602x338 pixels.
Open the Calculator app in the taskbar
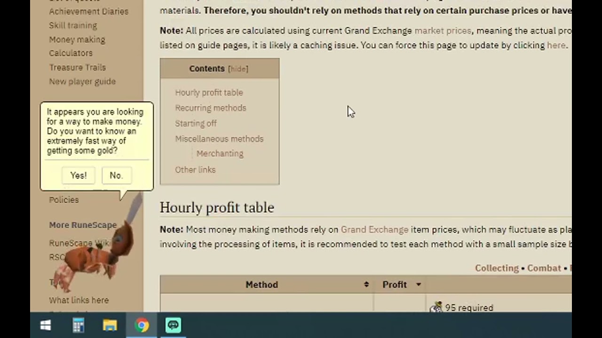pyautogui.click(x=78, y=325)
